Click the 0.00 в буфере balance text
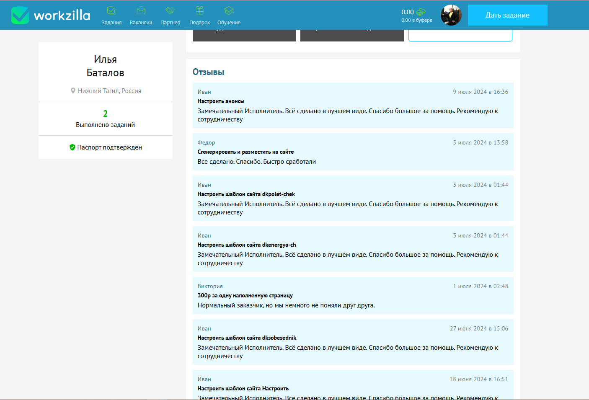 [x=416, y=20]
